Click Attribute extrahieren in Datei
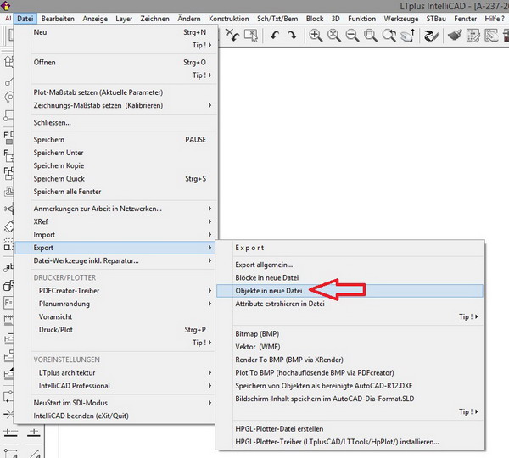The height and width of the screenshot is (458, 509). pos(350,304)
